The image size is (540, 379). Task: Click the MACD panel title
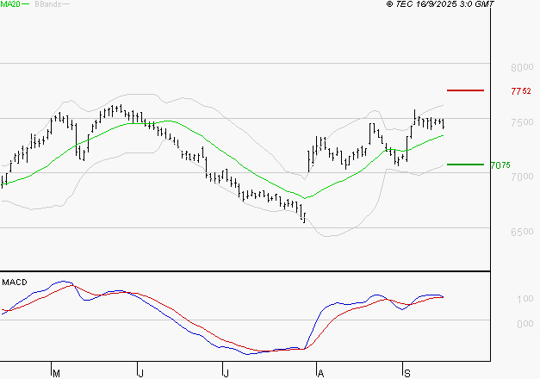pyautogui.click(x=15, y=283)
